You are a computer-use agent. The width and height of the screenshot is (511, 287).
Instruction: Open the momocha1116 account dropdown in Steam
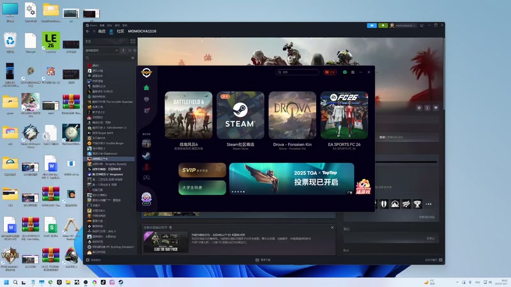(403, 26)
